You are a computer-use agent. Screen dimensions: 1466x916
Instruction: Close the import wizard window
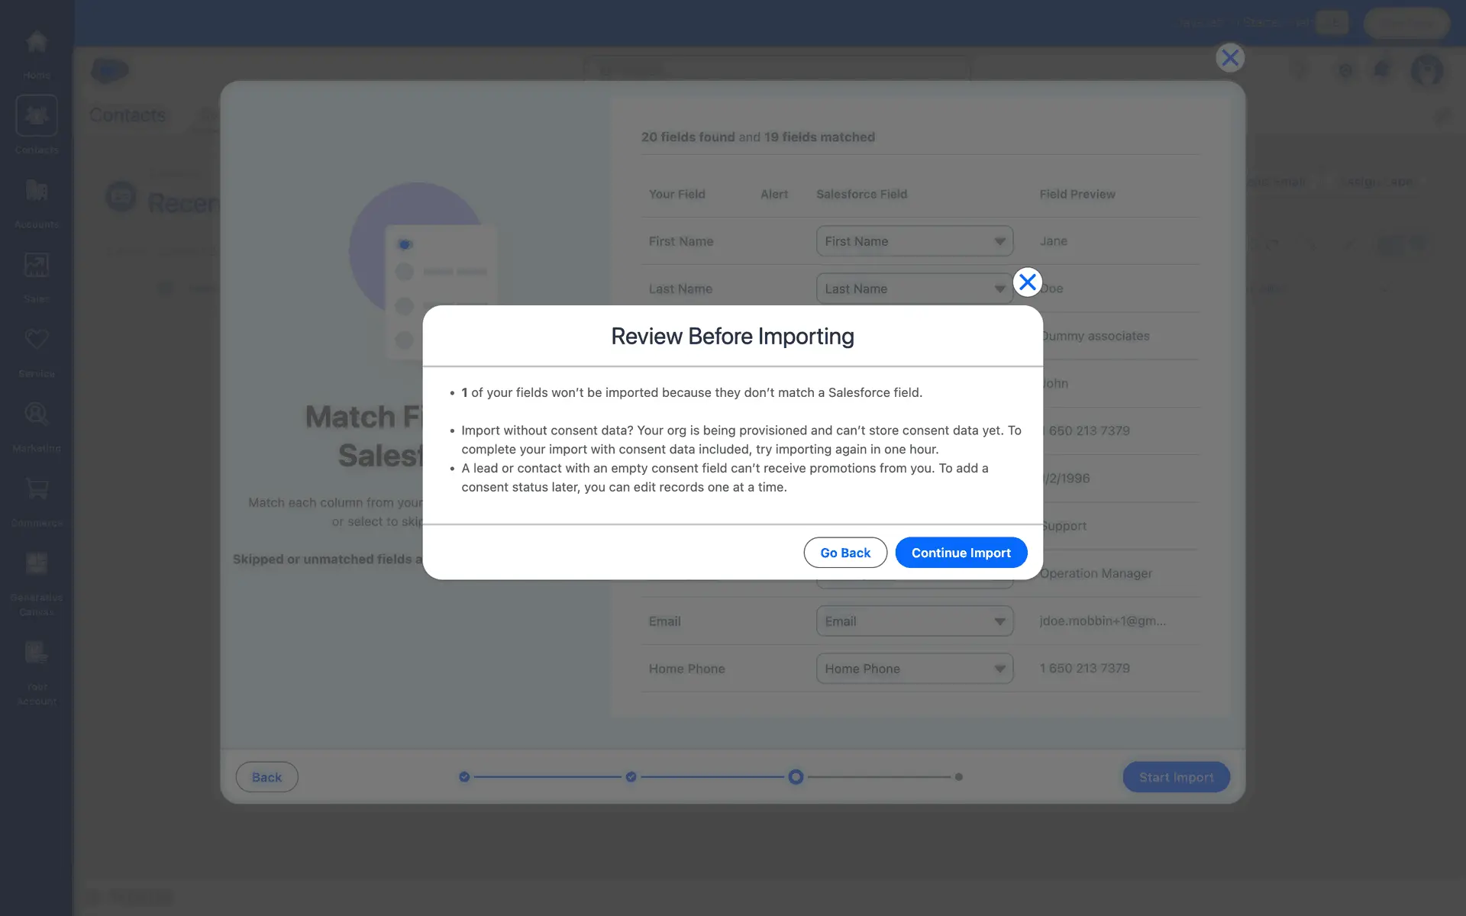(x=1230, y=58)
